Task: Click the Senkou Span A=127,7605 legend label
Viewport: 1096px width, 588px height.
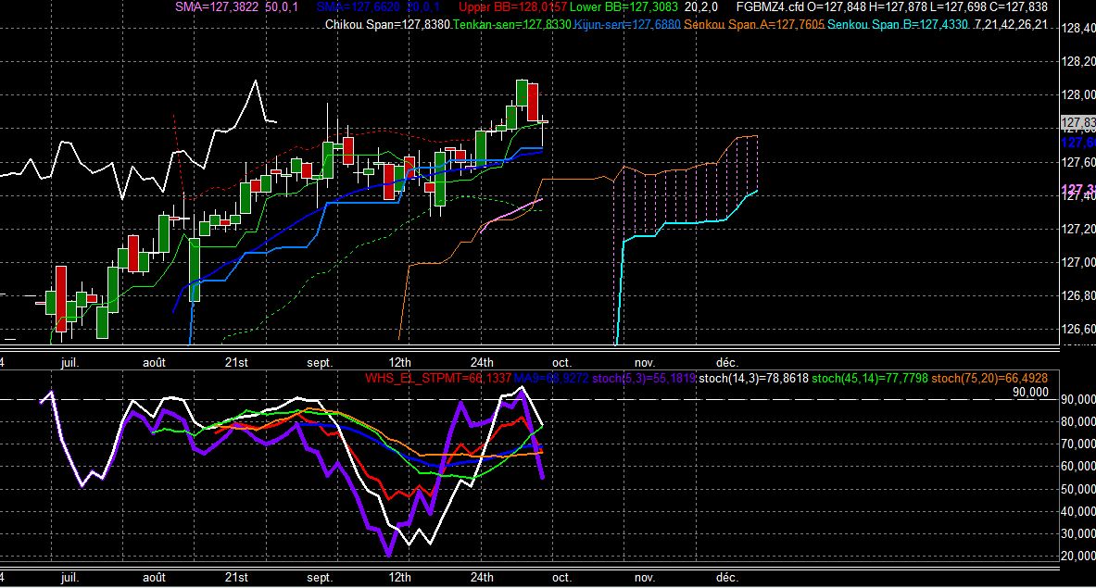Action: (753, 24)
